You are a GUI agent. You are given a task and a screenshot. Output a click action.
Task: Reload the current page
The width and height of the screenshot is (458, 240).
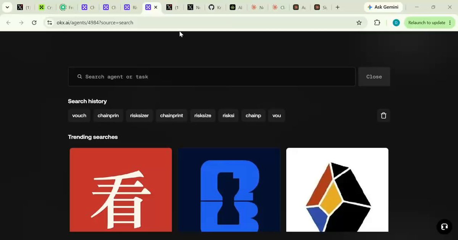34,22
